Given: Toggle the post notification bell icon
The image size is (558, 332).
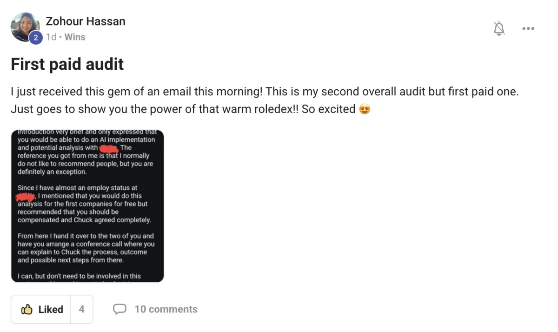Looking at the screenshot, I should [x=499, y=29].
